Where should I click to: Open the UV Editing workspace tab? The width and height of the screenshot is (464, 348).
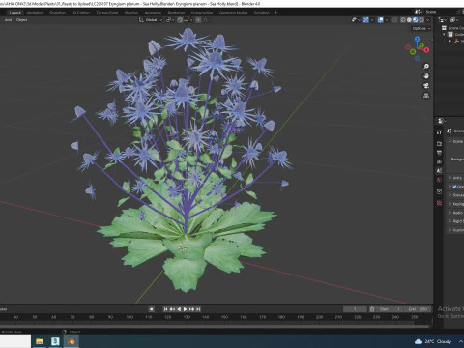(x=80, y=13)
